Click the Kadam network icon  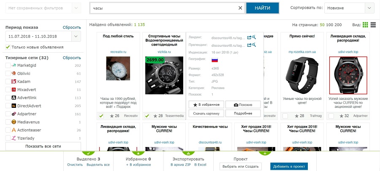point(14,82)
